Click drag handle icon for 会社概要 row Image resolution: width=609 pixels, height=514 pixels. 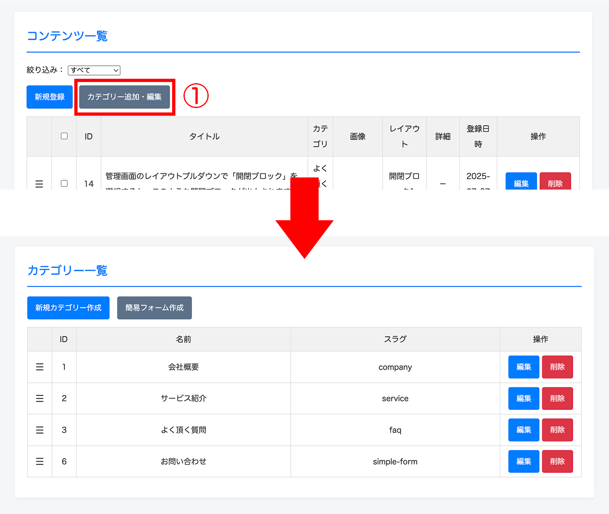[40, 367]
